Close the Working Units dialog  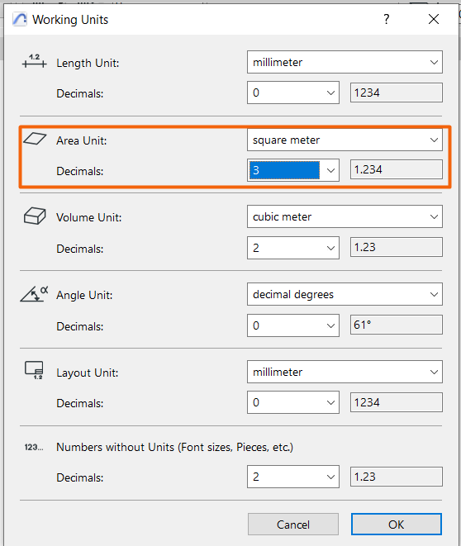(x=434, y=19)
